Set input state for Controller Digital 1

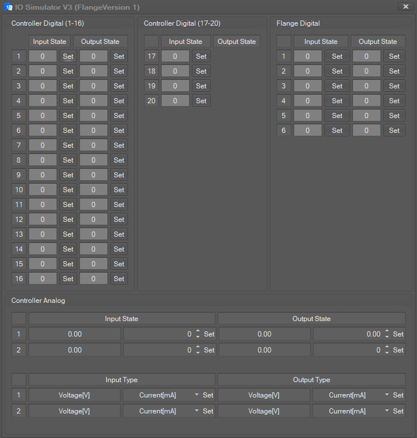68,56
